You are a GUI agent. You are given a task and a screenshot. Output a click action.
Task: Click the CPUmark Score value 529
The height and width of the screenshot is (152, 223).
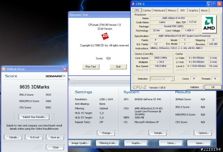tap(108, 58)
